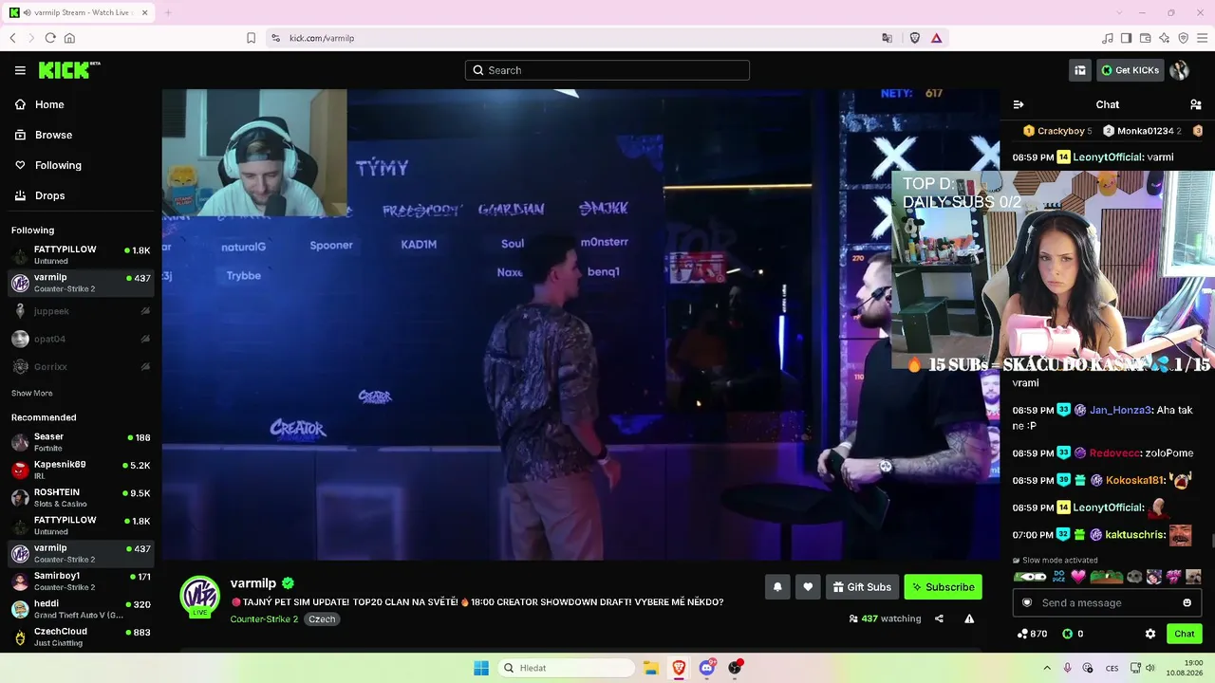
Task: Reload the page
Action: (x=50, y=38)
